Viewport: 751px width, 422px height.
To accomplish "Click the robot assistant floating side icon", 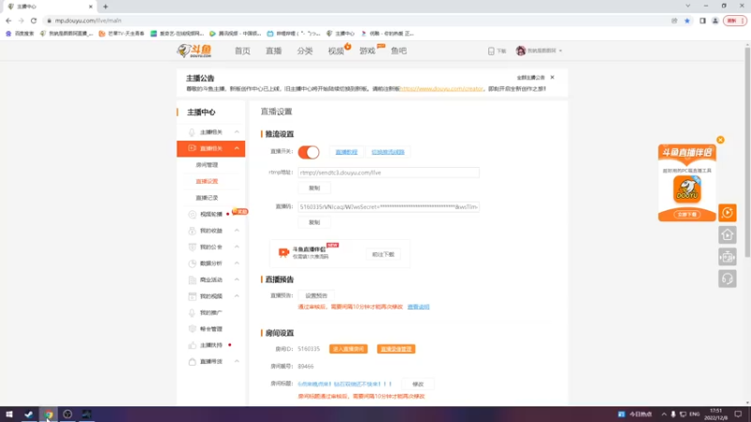I will [x=727, y=257].
